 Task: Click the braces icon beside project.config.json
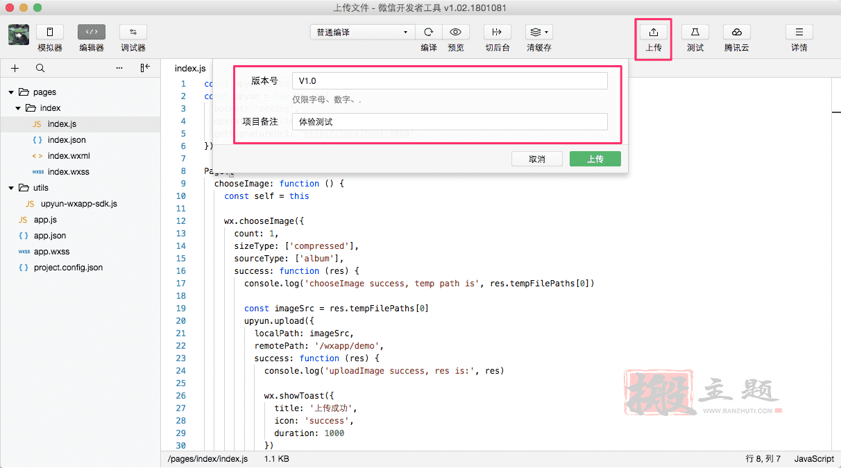point(24,268)
